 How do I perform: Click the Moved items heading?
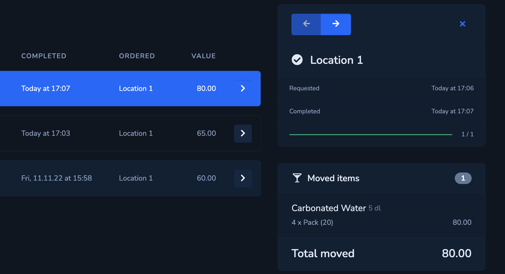[x=333, y=178]
